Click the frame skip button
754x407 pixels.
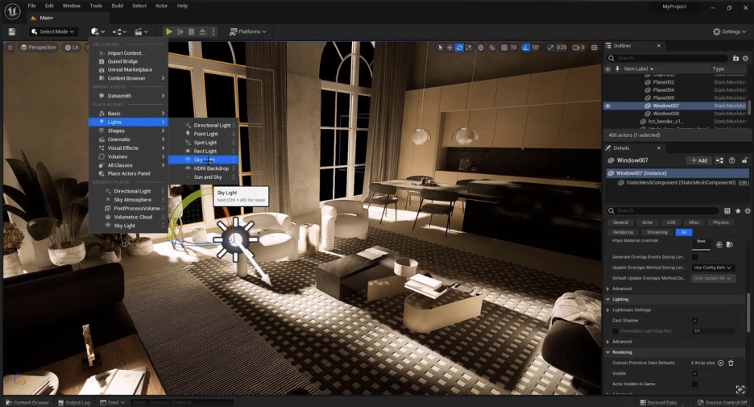coord(180,31)
